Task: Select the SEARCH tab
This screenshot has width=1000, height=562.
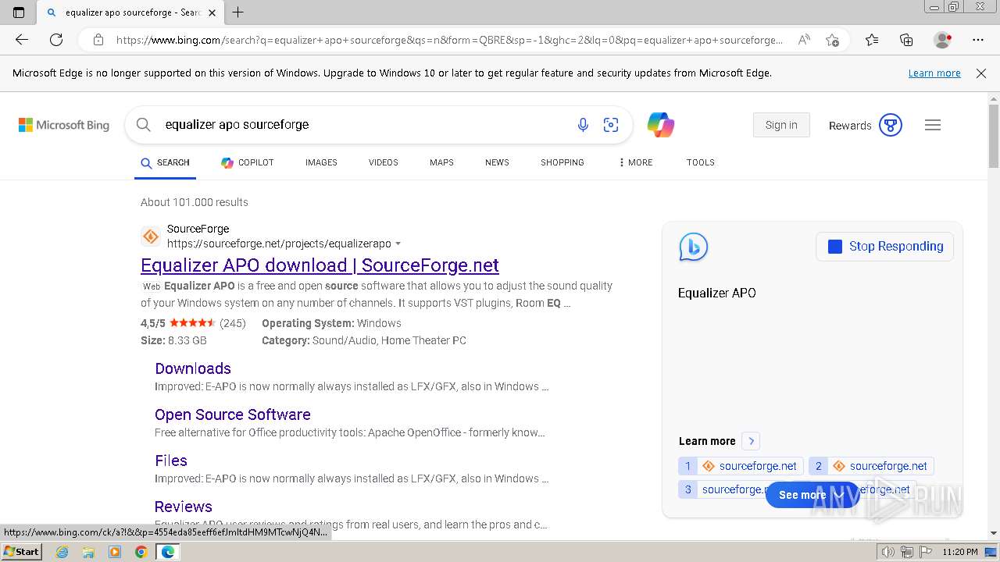Action: tap(166, 162)
